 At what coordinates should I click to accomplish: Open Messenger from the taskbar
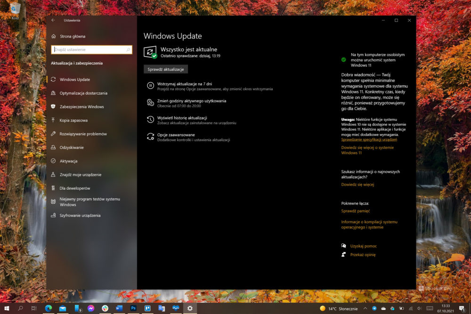(x=91, y=308)
